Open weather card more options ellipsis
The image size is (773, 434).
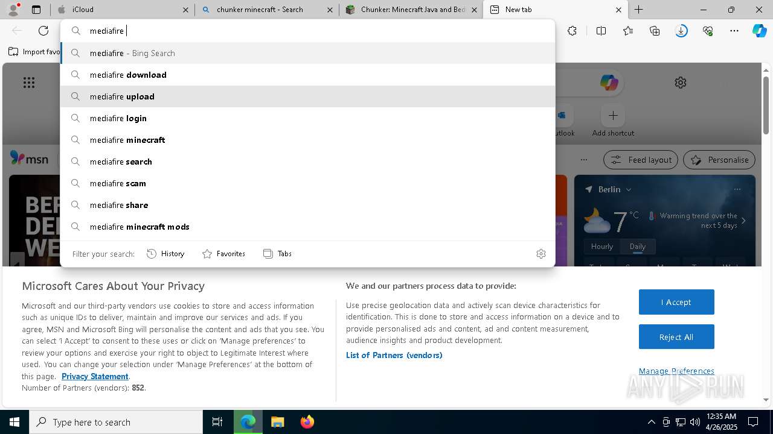tap(737, 189)
